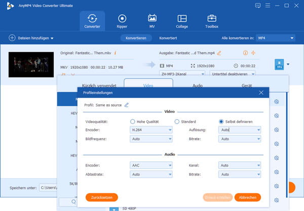Open output media info icon
This screenshot has height=211, width=304.
pyautogui.click(x=245, y=53)
